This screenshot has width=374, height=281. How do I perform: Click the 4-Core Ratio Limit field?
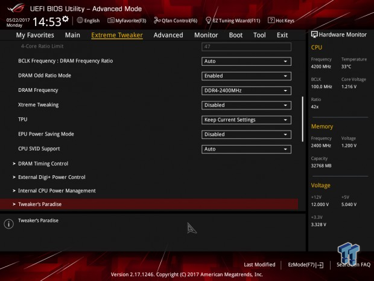(246, 47)
